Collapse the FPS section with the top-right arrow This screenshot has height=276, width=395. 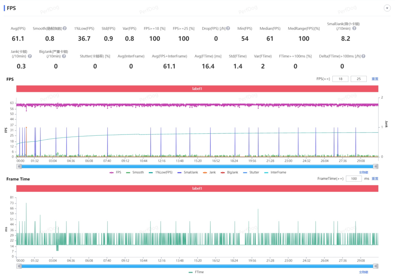(x=387, y=8)
